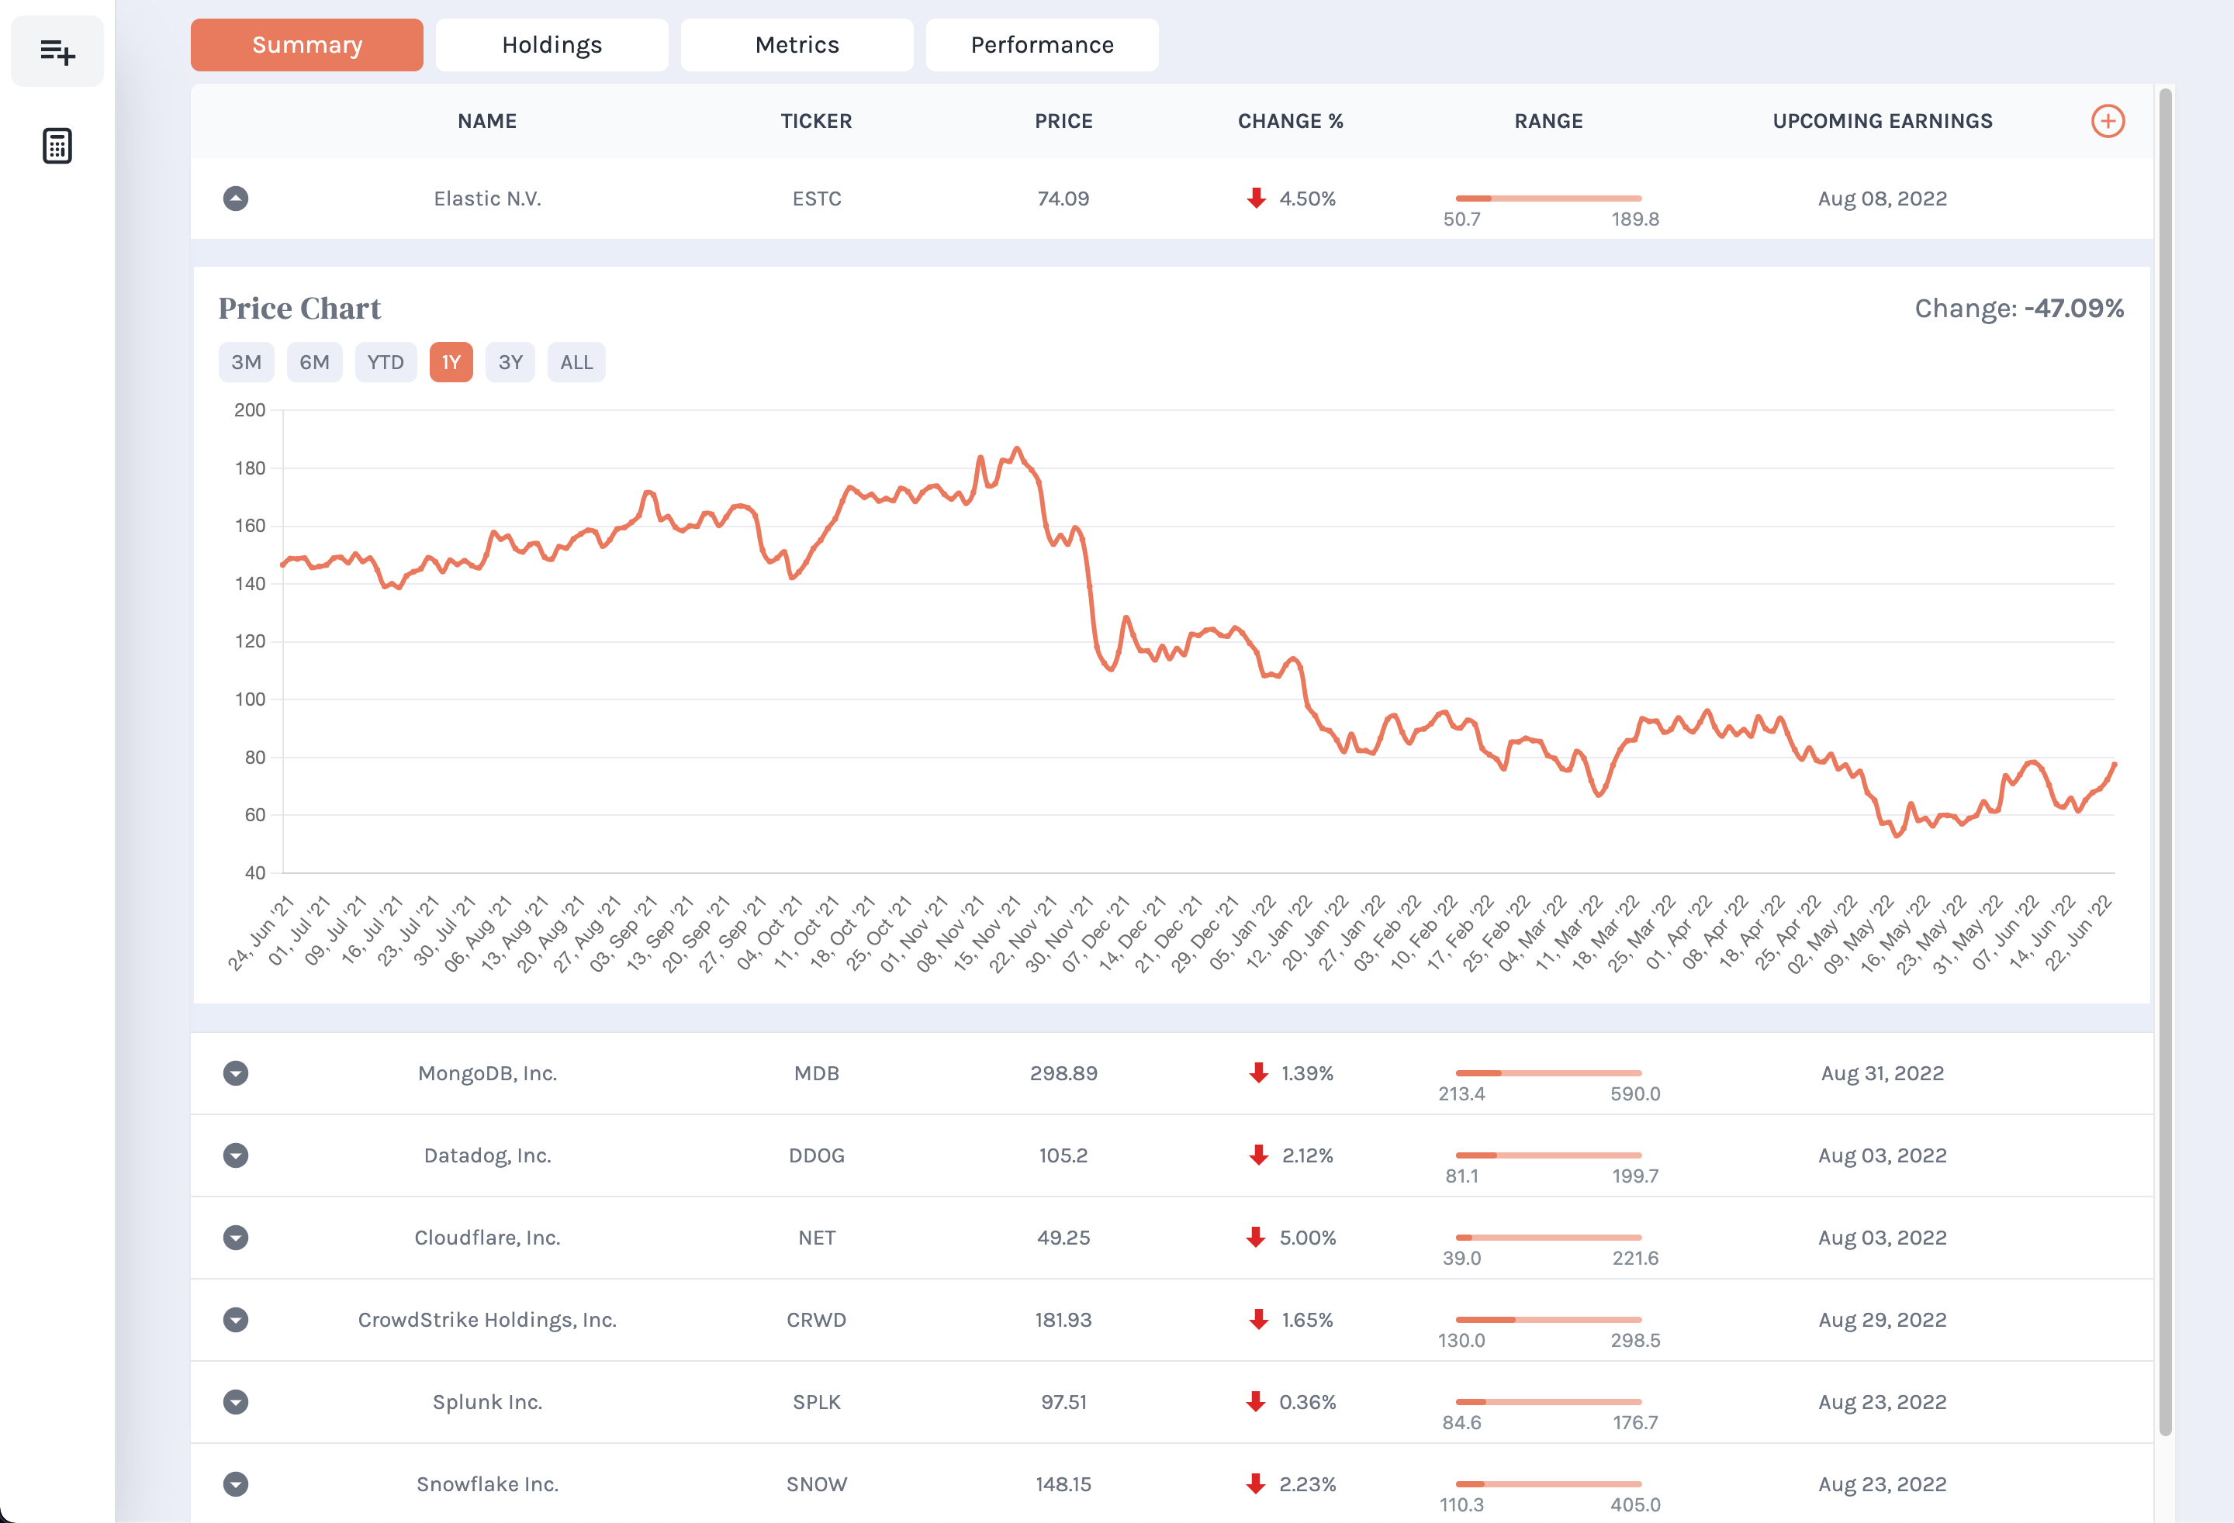The height and width of the screenshot is (1523, 2234).
Task: Expand the Cloudflare, Inc. row
Action: [x=236, y=1238]
